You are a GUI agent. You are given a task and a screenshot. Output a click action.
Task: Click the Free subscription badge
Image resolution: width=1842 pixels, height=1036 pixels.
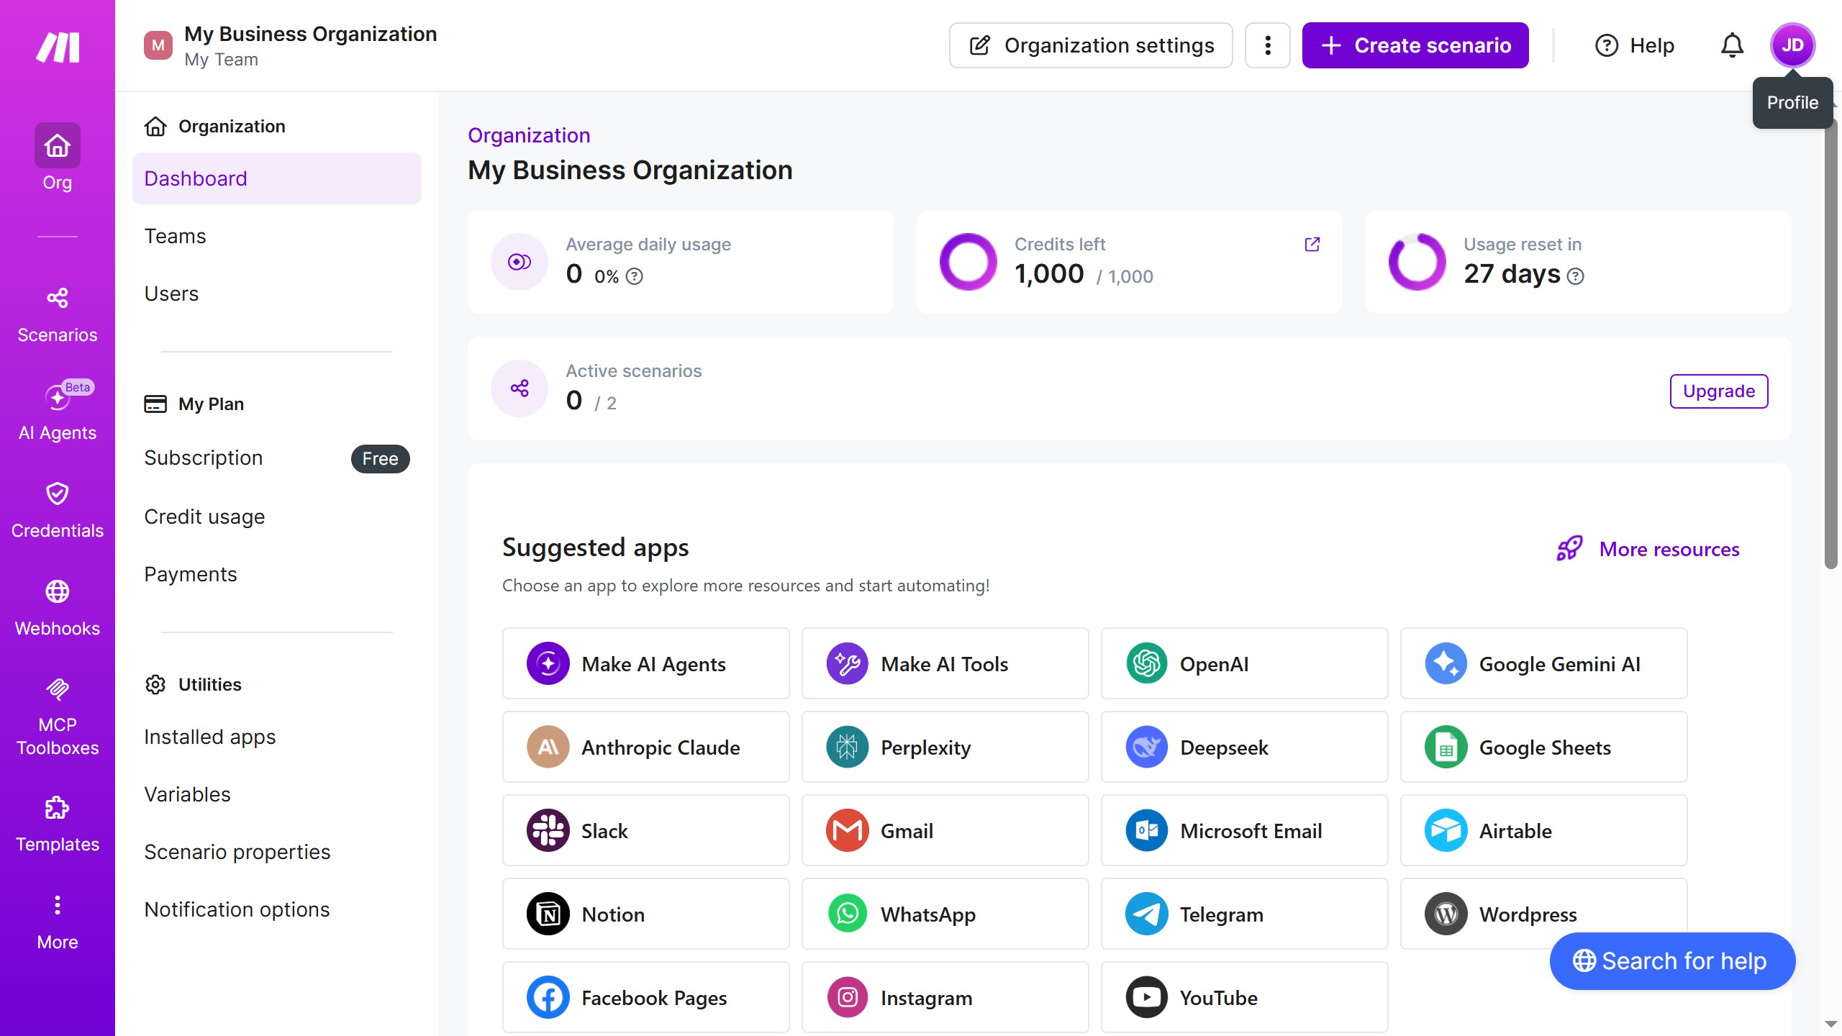[380, 459]
